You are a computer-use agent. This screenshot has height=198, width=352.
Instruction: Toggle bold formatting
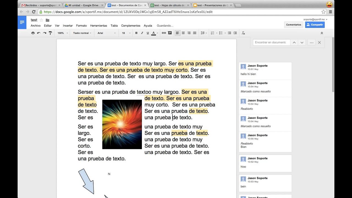click(x=136, y=33)
